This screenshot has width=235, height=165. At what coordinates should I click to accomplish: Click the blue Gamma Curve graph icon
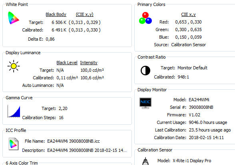click(x=14, y=111)
